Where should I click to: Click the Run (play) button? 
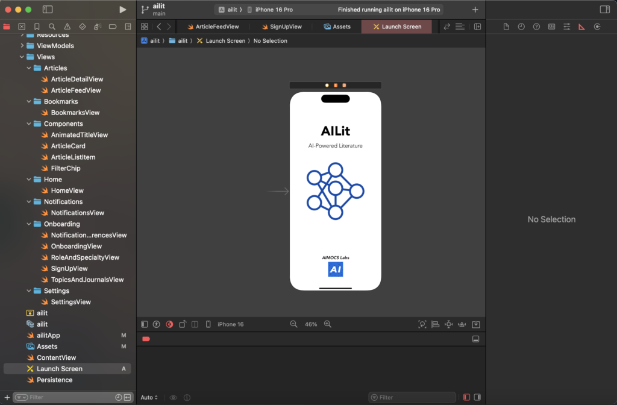123,10
